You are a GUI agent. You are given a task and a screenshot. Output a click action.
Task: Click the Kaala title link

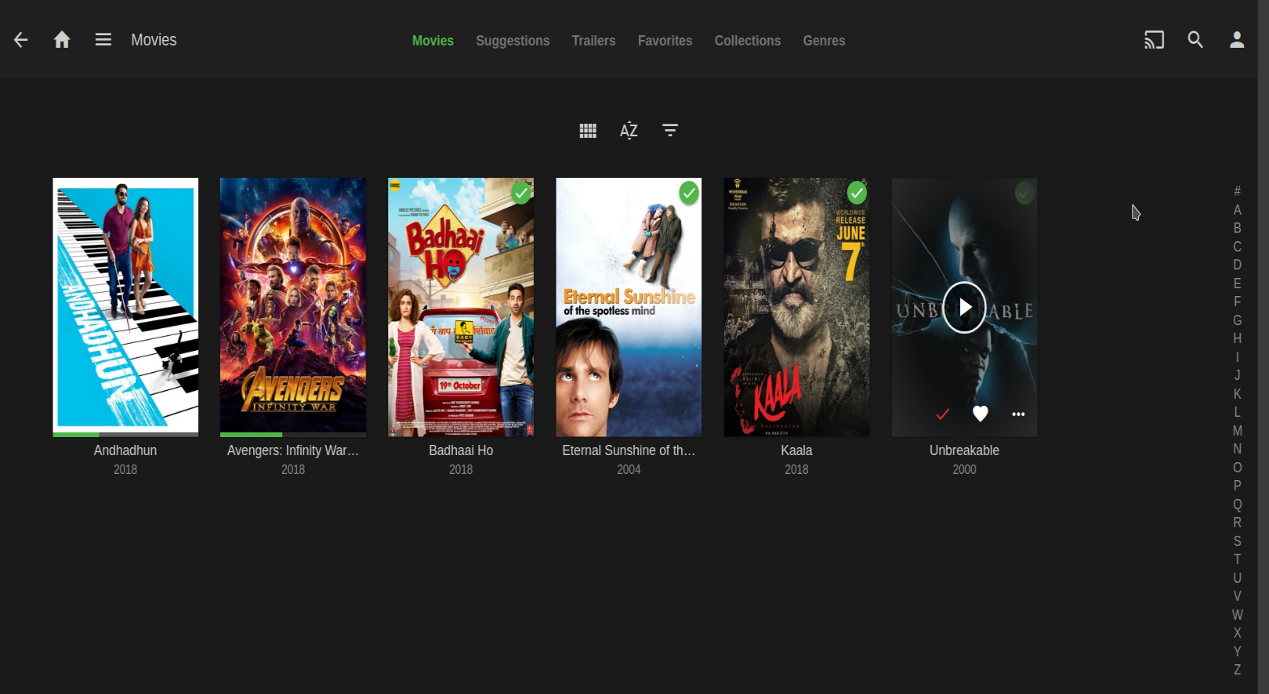[x=796, y=450]
